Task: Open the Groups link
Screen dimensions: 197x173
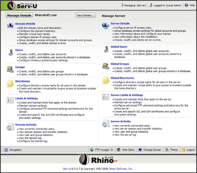Action: (20, 67)
